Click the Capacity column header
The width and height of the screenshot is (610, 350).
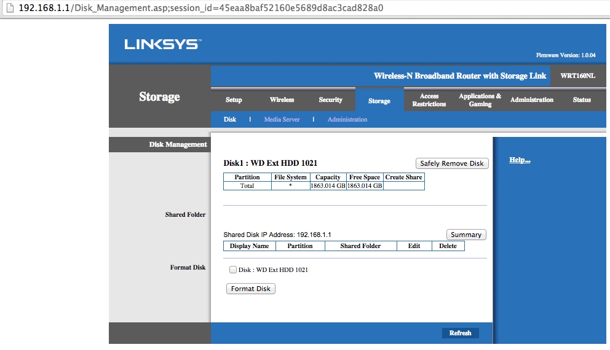[x=328, y=177]
